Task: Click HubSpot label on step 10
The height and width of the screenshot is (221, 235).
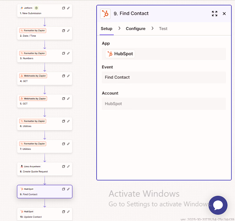Action: 27,212
